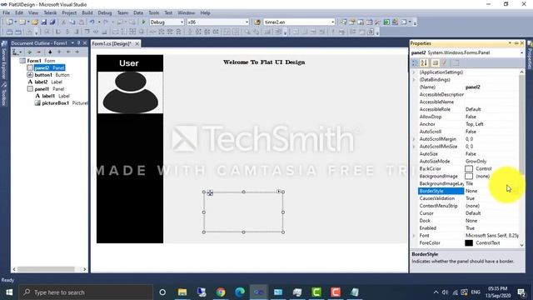
Task: Expand the (ApplicationSettings) property
Action: [414, 72]
